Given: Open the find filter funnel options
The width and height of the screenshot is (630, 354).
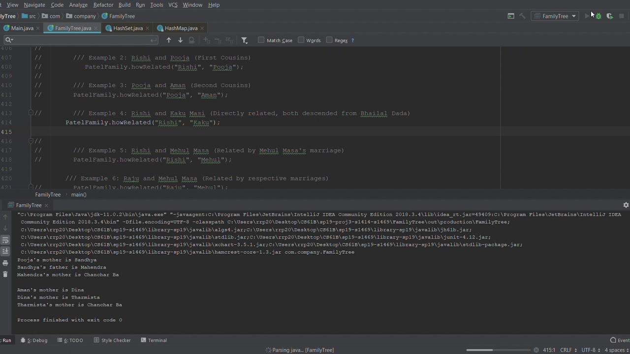Looking at the screenshot, I should [244, 40].
